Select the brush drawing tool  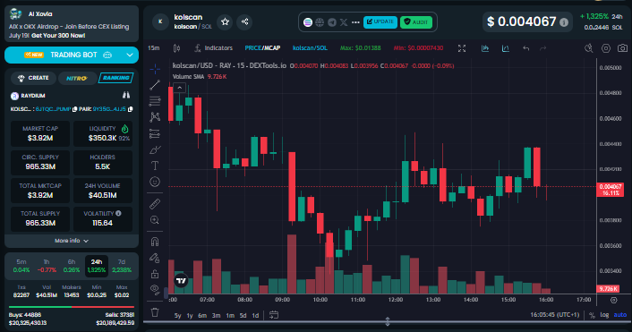(155, 149)
